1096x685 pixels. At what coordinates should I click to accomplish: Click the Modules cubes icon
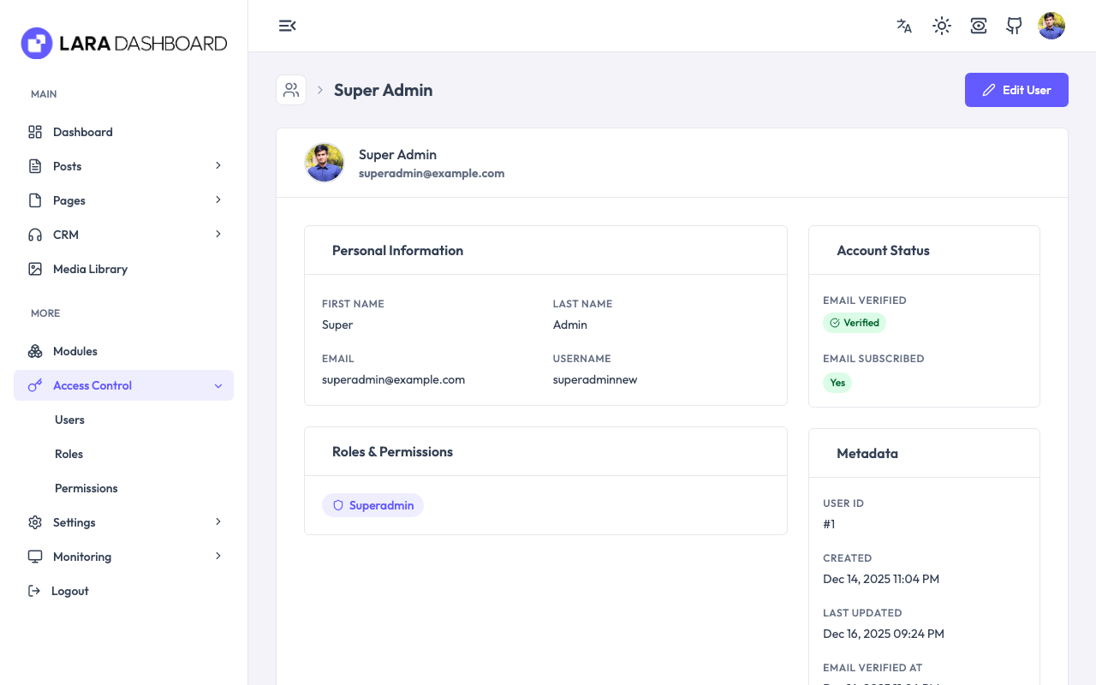point(35,351)
